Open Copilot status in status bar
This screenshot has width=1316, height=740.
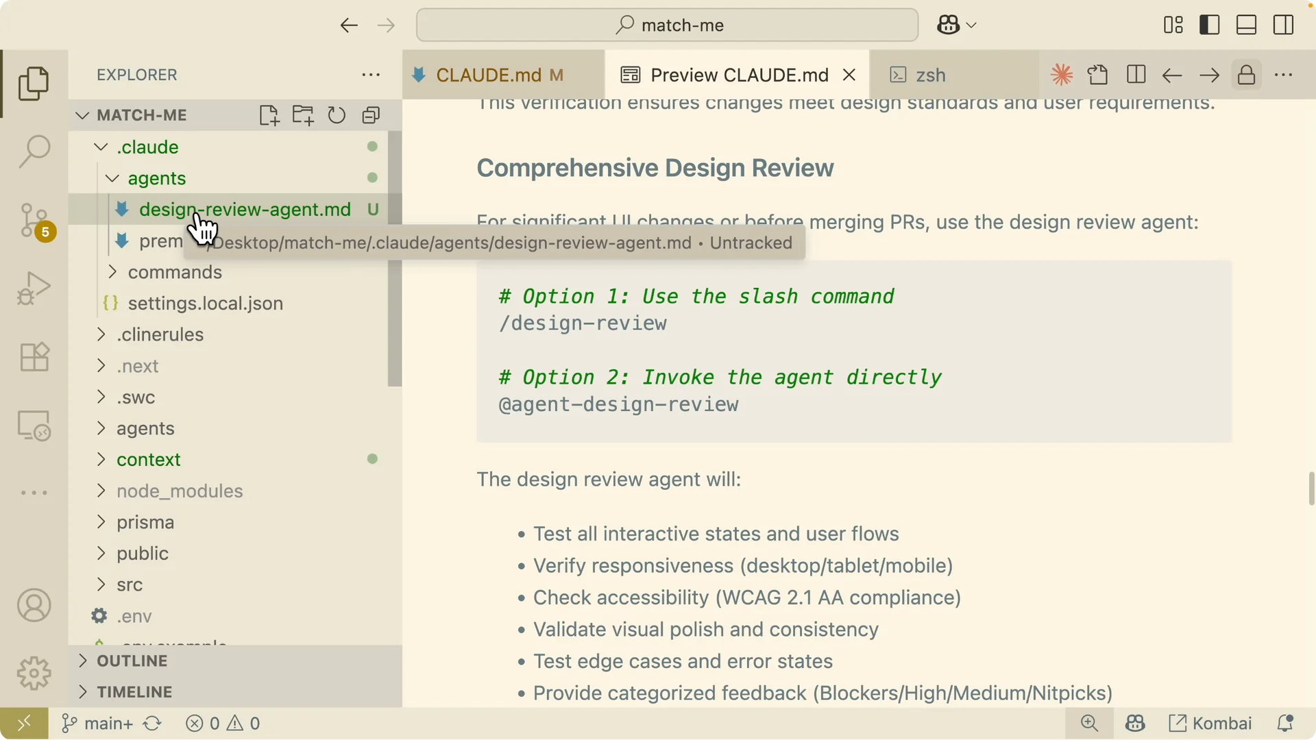click(1135, 724)
